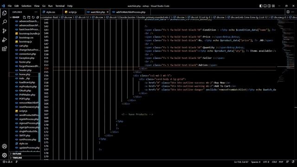The width and height of the screenshot is (297, 167).
Task: Toggle the secondary sidebar layout icon
Action: (269, 6)
